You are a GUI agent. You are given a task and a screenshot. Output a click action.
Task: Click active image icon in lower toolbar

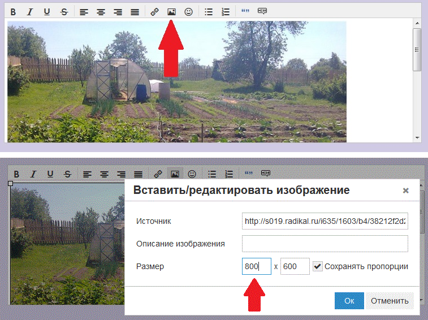pos(175,174)
